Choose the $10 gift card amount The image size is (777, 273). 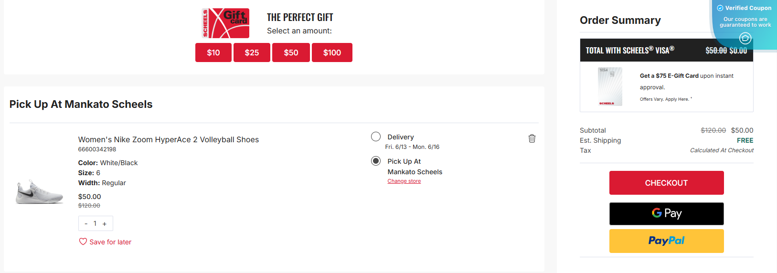[x=213, y=52]
